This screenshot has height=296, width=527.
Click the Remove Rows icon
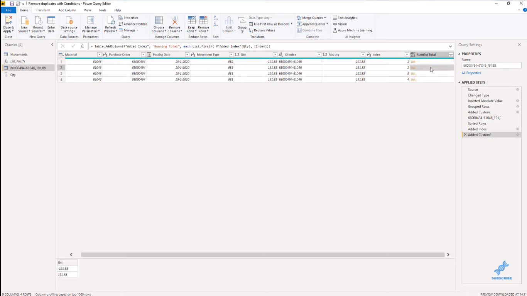pyautogui.click(x=203, y=21)
